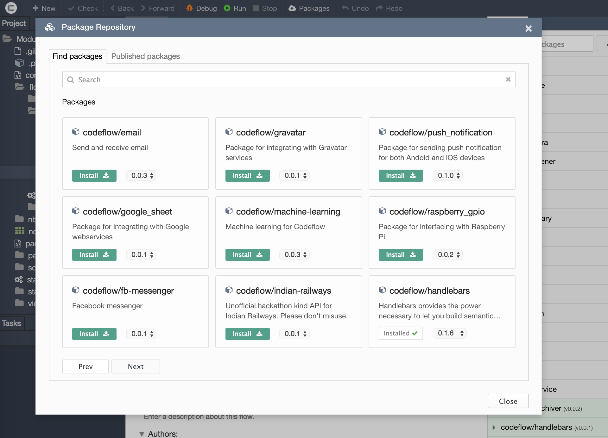Open version dropdown for codeflow/google_sheet
This screenshot has width=608, height=438.
(141, 255)
